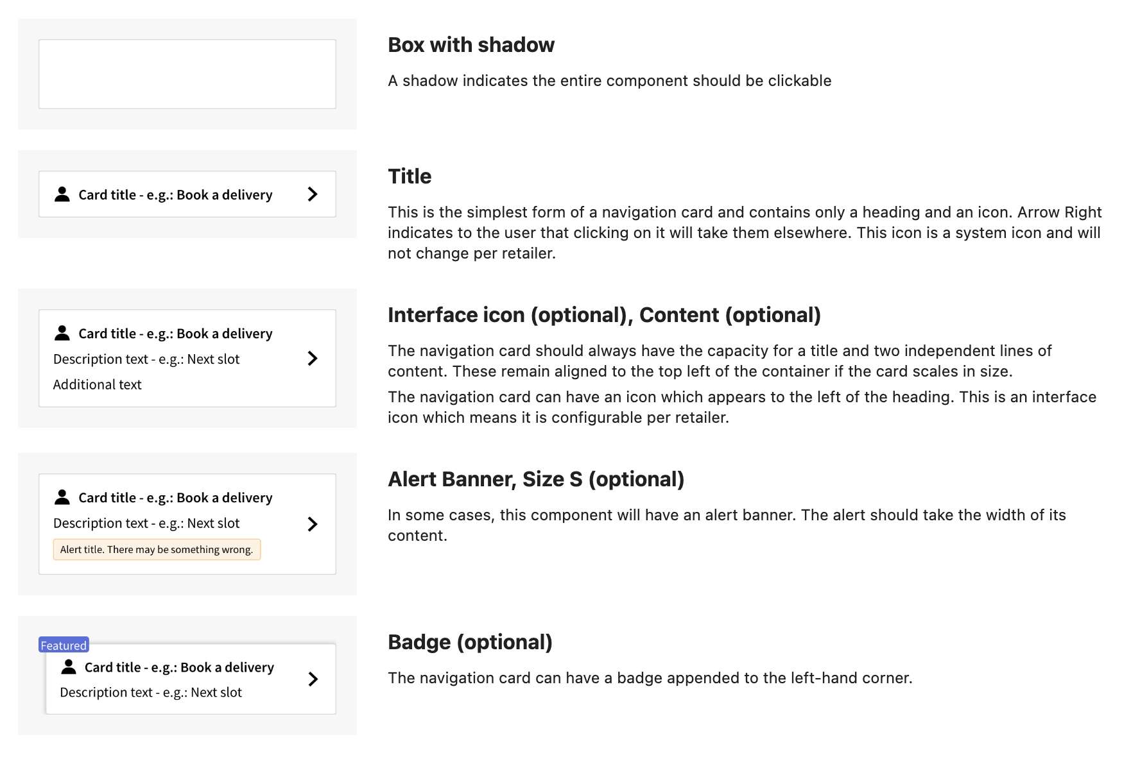Click the 'Alert Banner, Size S (optional)' heading

coord(536,479)
